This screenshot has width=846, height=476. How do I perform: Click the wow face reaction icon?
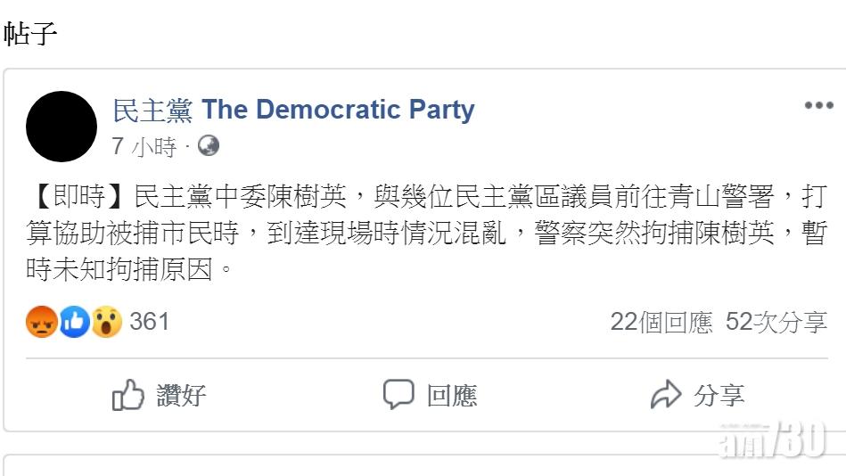(106, 322)
